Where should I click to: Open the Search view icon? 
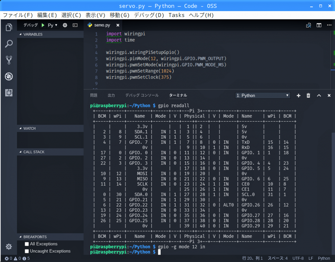(9, 44)
